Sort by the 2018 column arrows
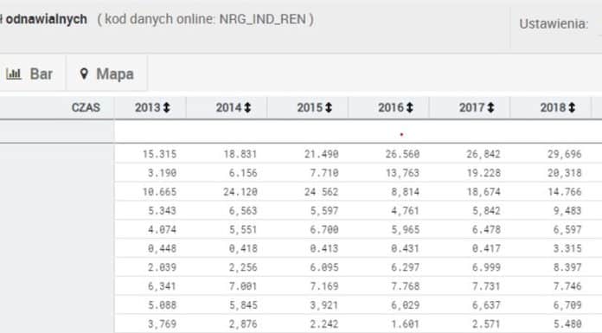The width and height of the screenshot is (602, 333). click(x=572, y=107)
